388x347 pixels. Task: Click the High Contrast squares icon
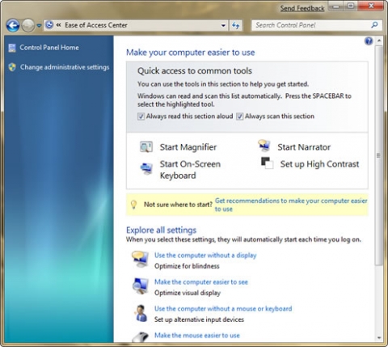point(268,163)
